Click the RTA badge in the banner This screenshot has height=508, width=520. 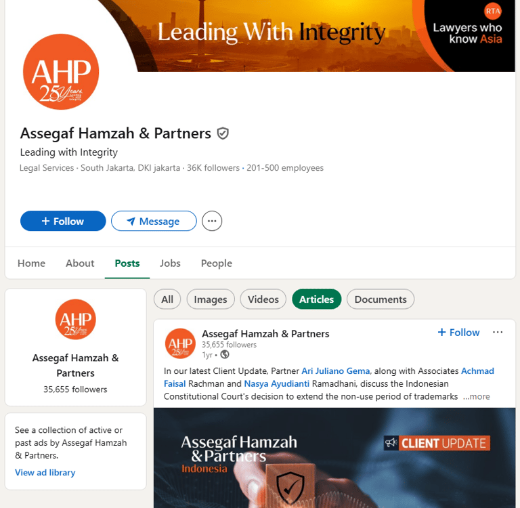point(493,12)
